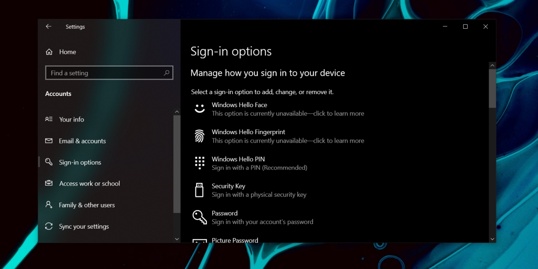Click 'Manage how you sign in' heading

[268, 73]
